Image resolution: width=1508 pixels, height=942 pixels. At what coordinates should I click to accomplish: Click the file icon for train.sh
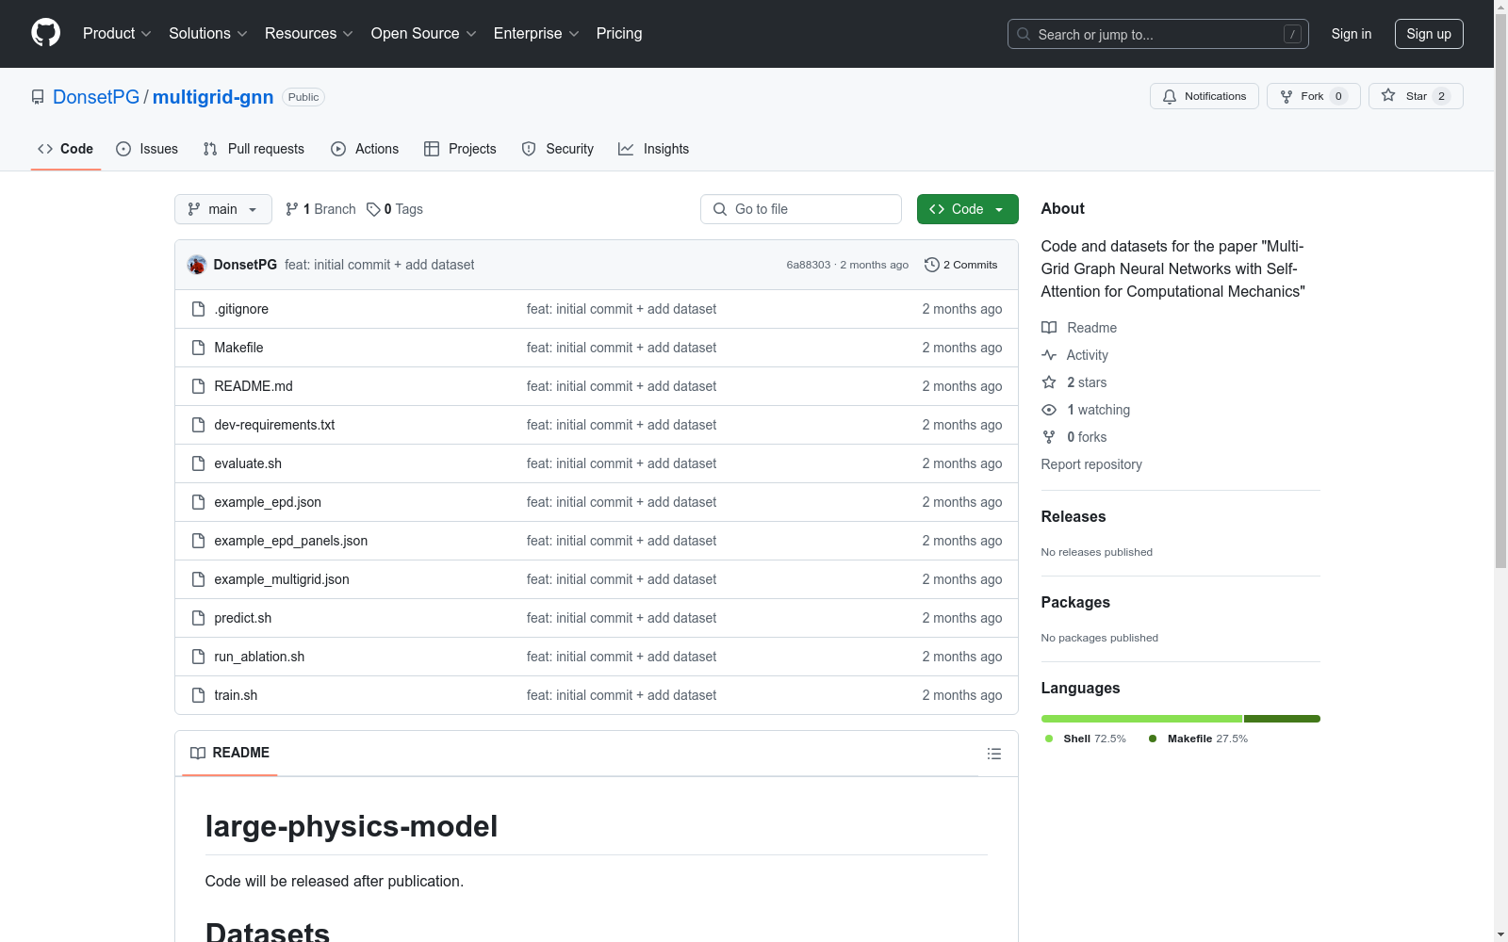pyautogui.click(x=198, y=695)
